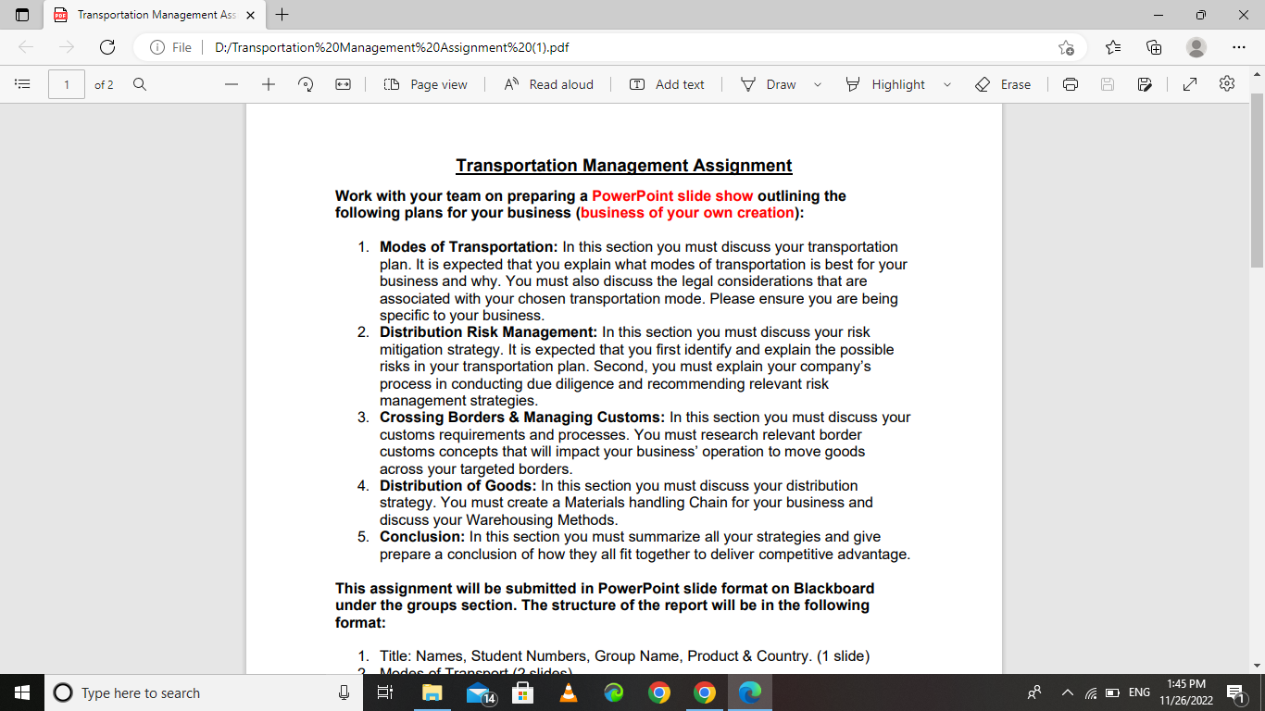
Task: Click the page number input box
Action: (67, 84)
